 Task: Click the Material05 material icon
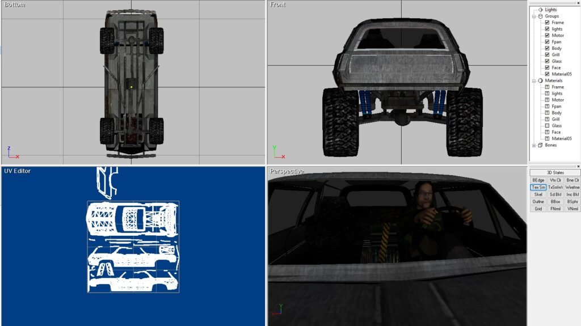(x=547, y=138)
